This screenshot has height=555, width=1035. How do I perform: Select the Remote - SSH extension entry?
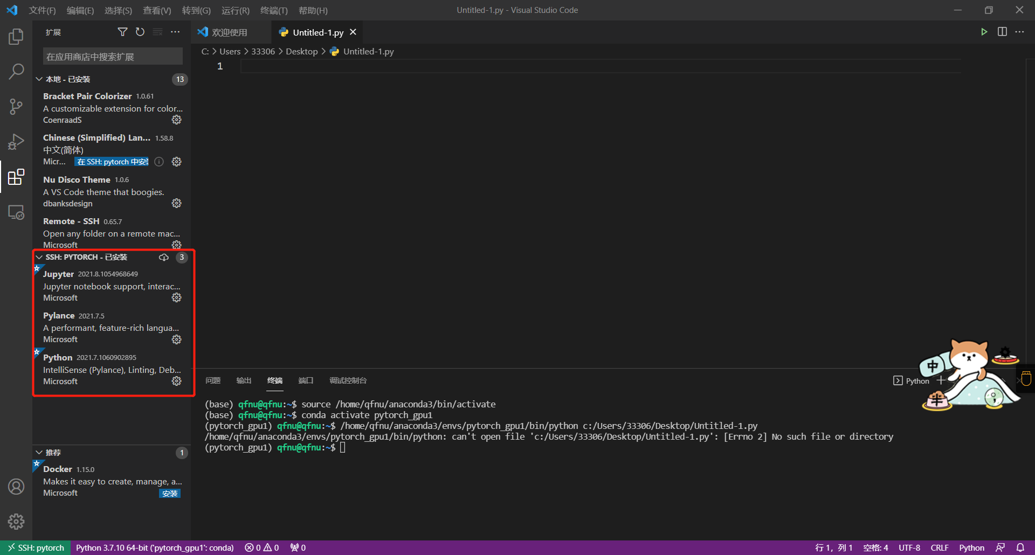pyautogui.click(x=112, y=233)
